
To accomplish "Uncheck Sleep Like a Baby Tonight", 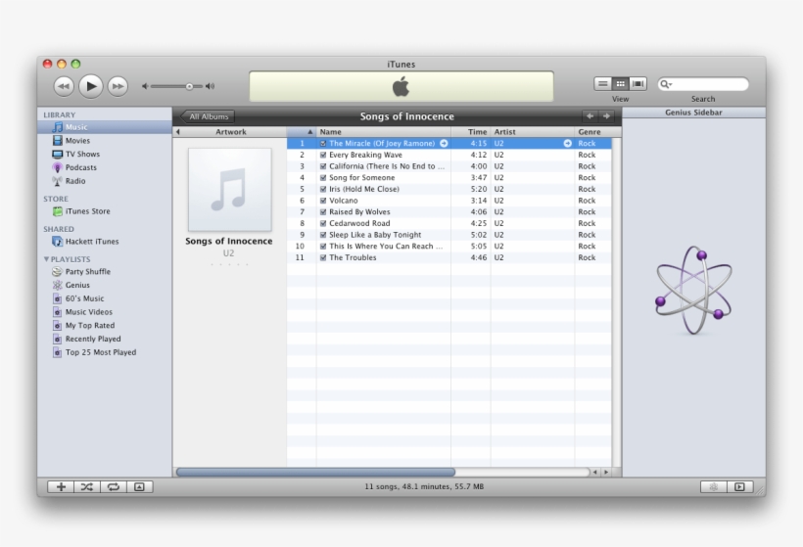I will coord(323,235).
